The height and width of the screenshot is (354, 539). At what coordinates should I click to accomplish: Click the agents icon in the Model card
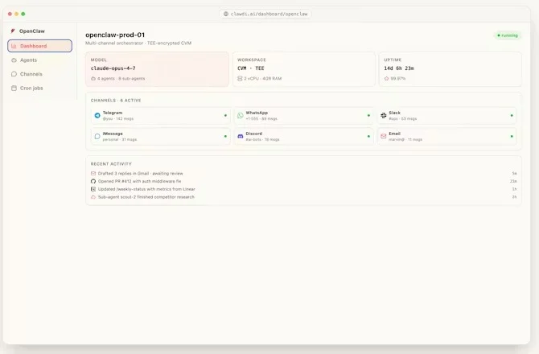93,79
